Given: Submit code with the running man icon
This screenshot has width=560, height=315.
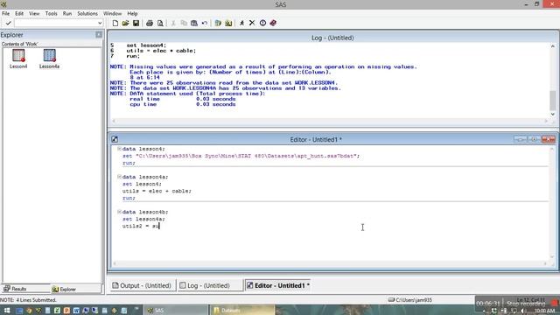Looking at the screenshot, I should point(241,24).
